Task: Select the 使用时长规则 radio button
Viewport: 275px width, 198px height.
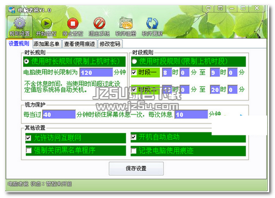Action: click(26, 61)
